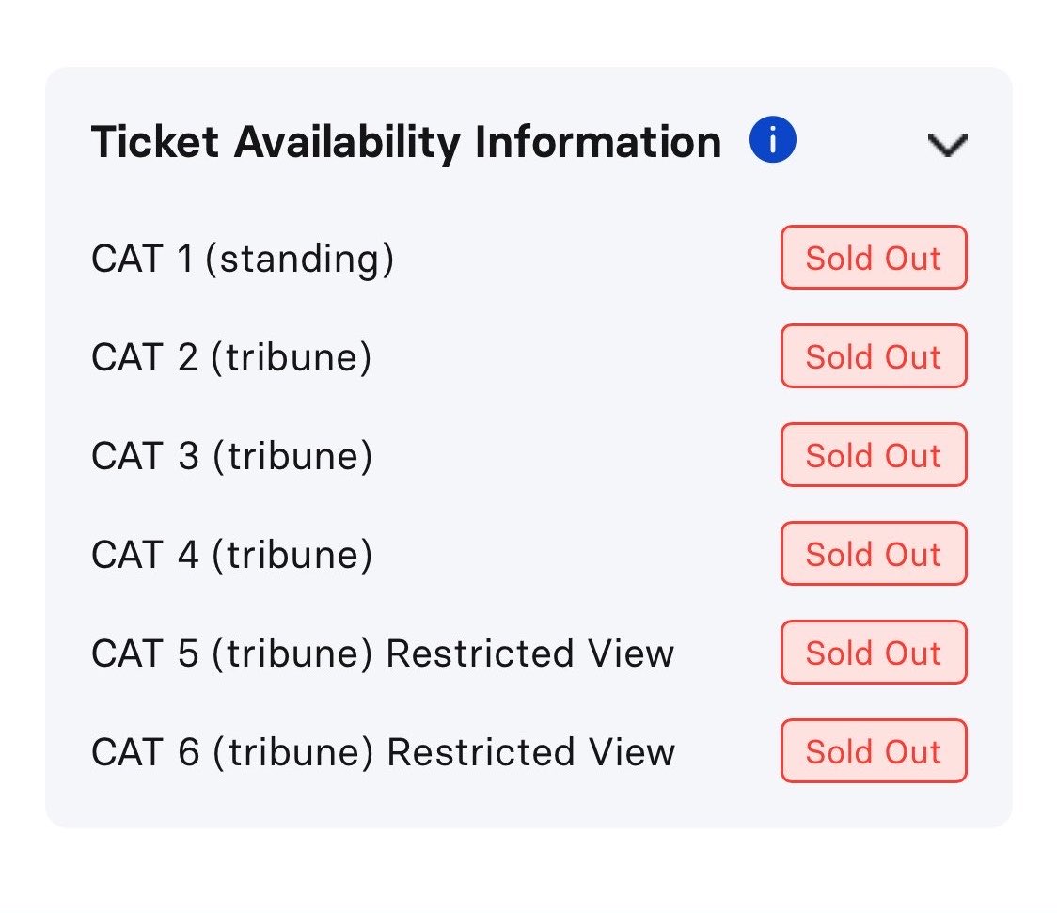Select the CAT 3 (tribune) label
The image size is (1057, 913).
(x=232, y=456)
